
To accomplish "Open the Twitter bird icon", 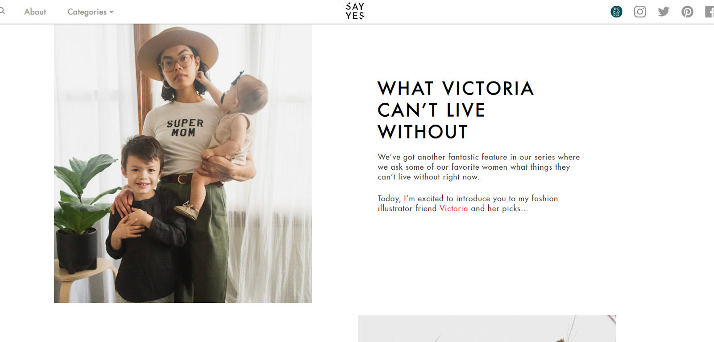I will click(x=664, y=12).
